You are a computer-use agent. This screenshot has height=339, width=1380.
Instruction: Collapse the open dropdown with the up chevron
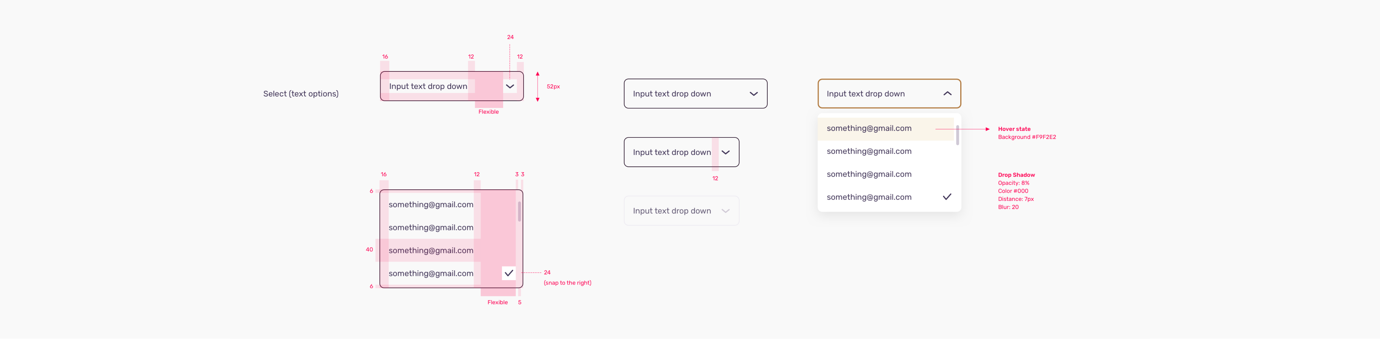(947, 94)
